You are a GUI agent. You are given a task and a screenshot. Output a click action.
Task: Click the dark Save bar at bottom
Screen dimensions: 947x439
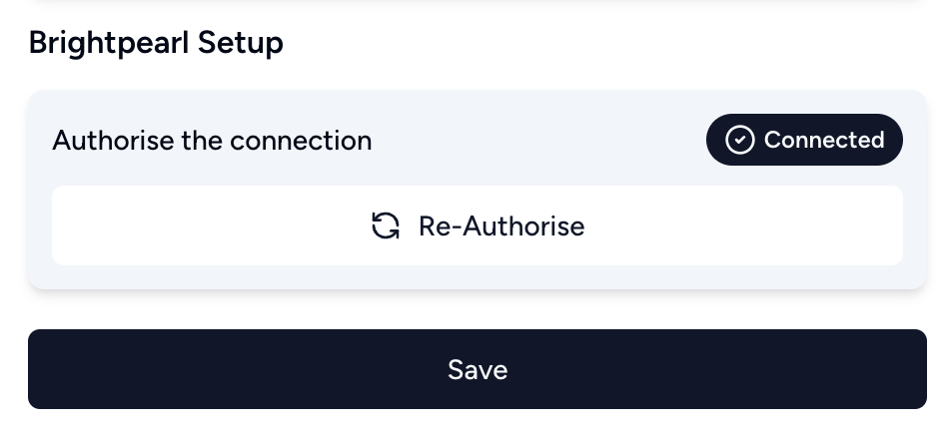pos(477,369)
